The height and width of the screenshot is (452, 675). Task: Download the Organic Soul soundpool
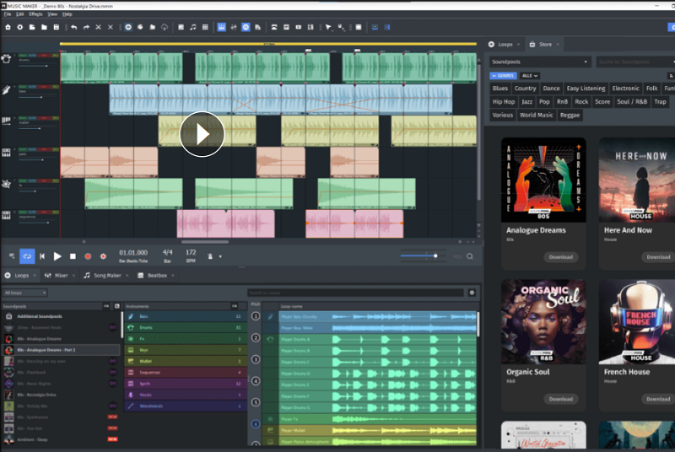[560, 399]
